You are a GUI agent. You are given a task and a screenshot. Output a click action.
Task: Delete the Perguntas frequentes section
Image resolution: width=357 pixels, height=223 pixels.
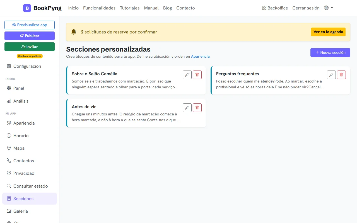click(341, 75)
